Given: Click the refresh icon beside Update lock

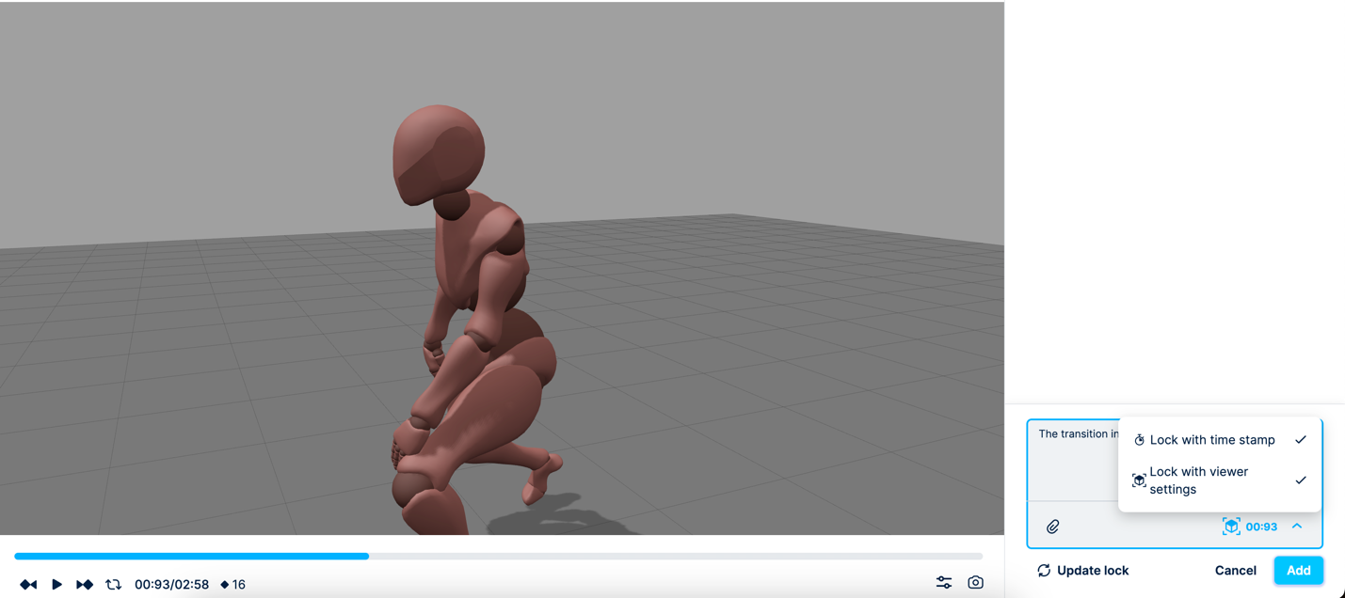Looking at the screenshot, I should pyautogui.click(x=1044, y=570).
